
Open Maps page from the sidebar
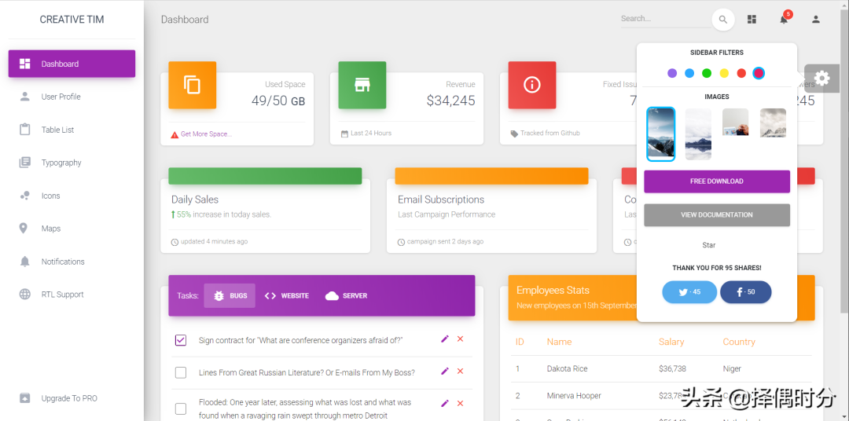point(51,229)
